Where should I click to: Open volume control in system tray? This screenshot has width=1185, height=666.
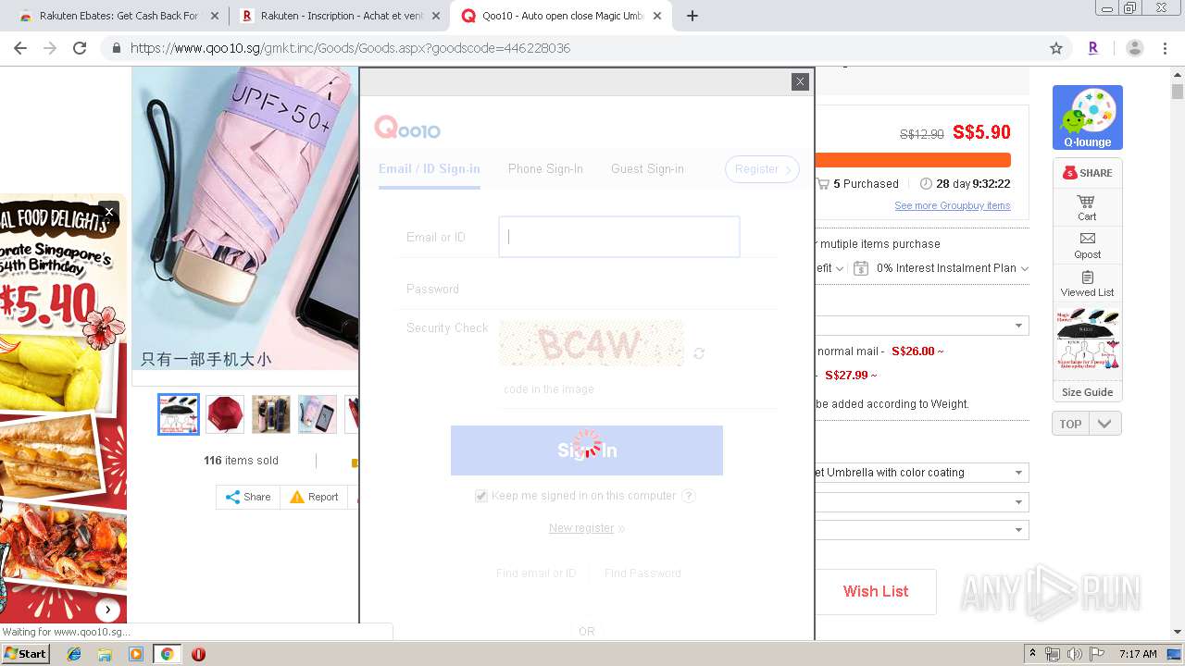[1074, 654]
